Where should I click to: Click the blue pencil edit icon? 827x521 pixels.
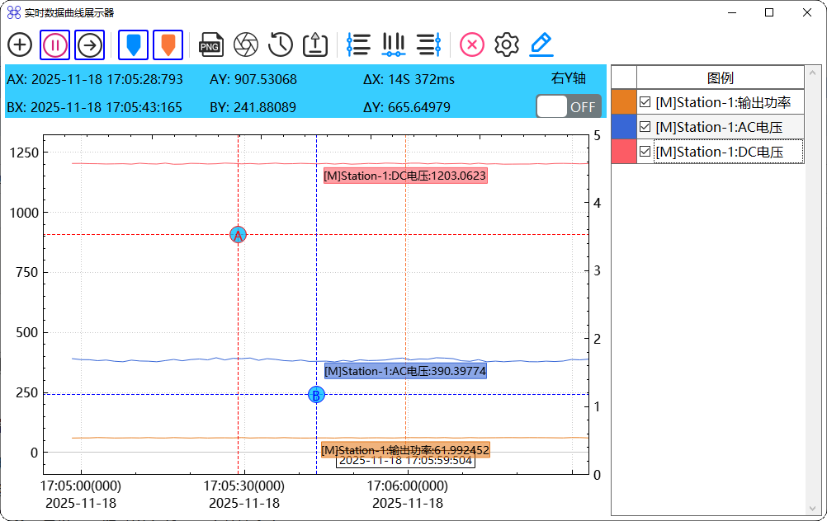pos(541,45)
